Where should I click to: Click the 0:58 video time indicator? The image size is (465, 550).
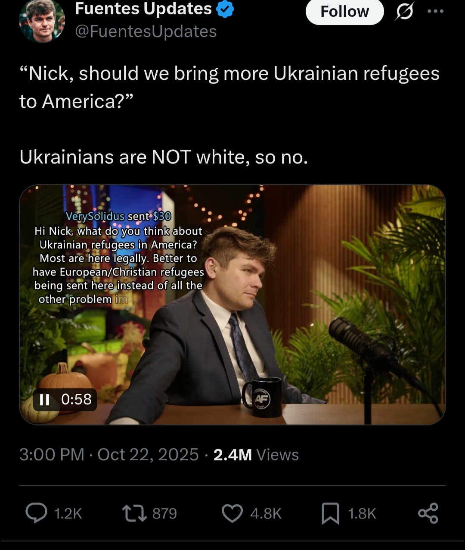76,399
